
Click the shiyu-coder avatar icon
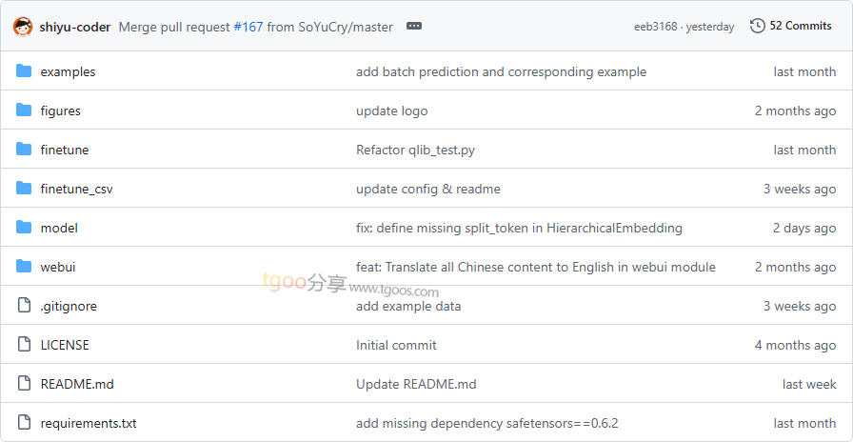pyautogui.click(x=23, y=27)
